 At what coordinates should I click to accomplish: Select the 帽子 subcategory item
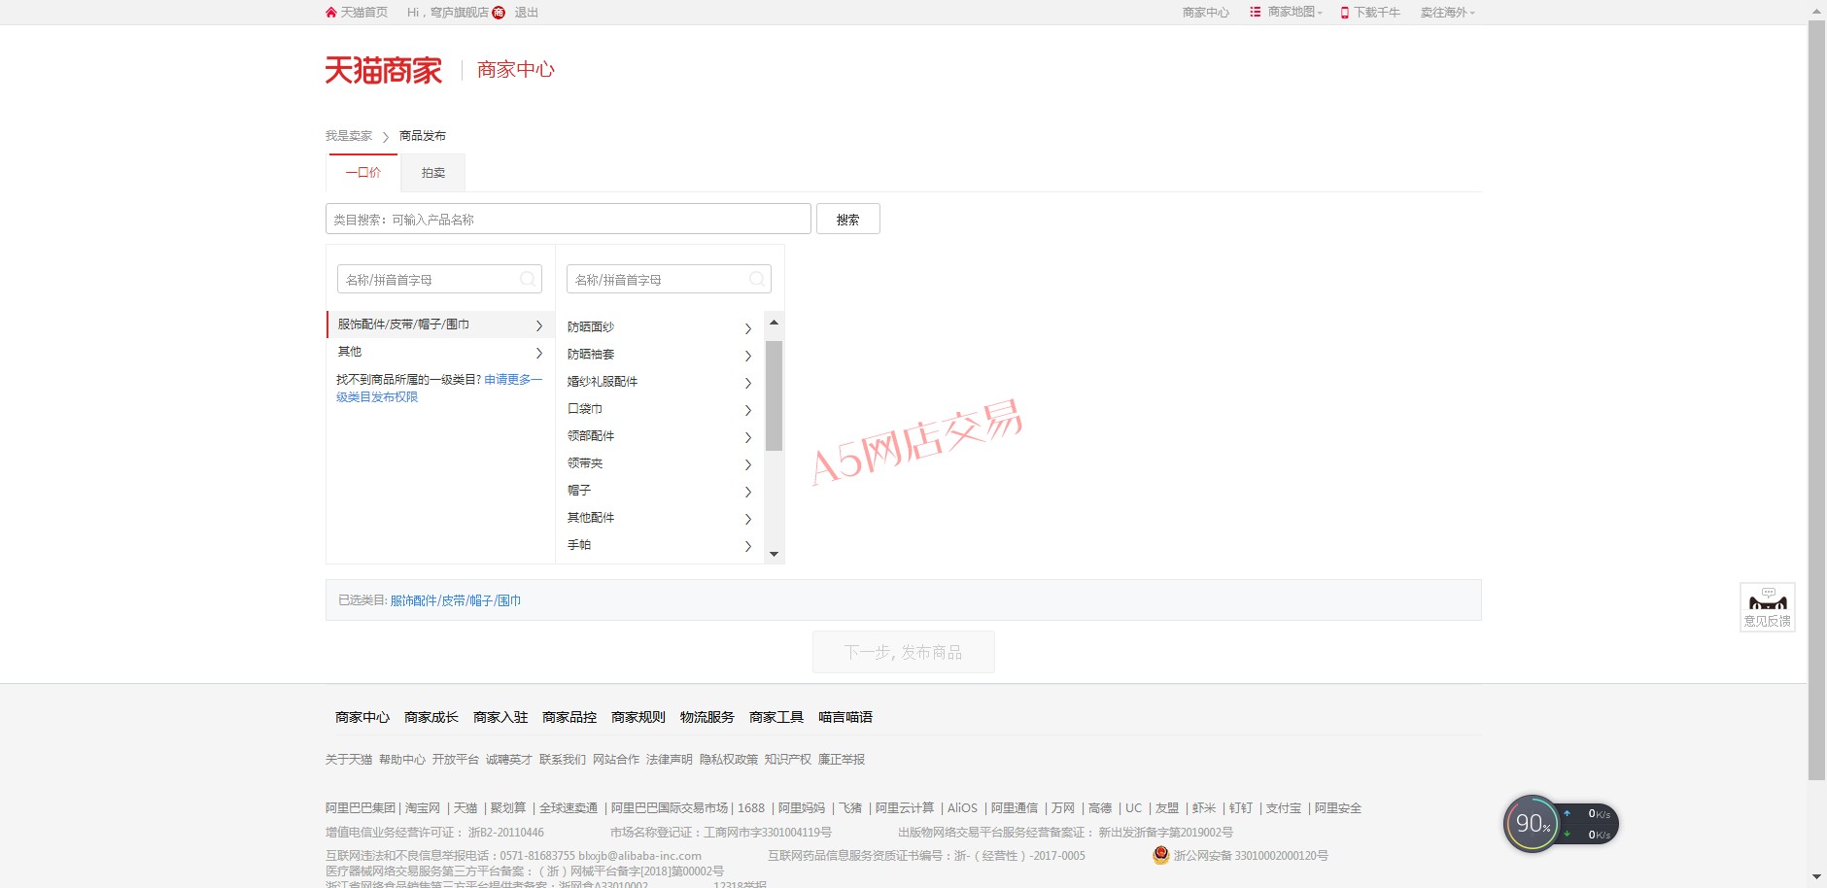(659, 491)
